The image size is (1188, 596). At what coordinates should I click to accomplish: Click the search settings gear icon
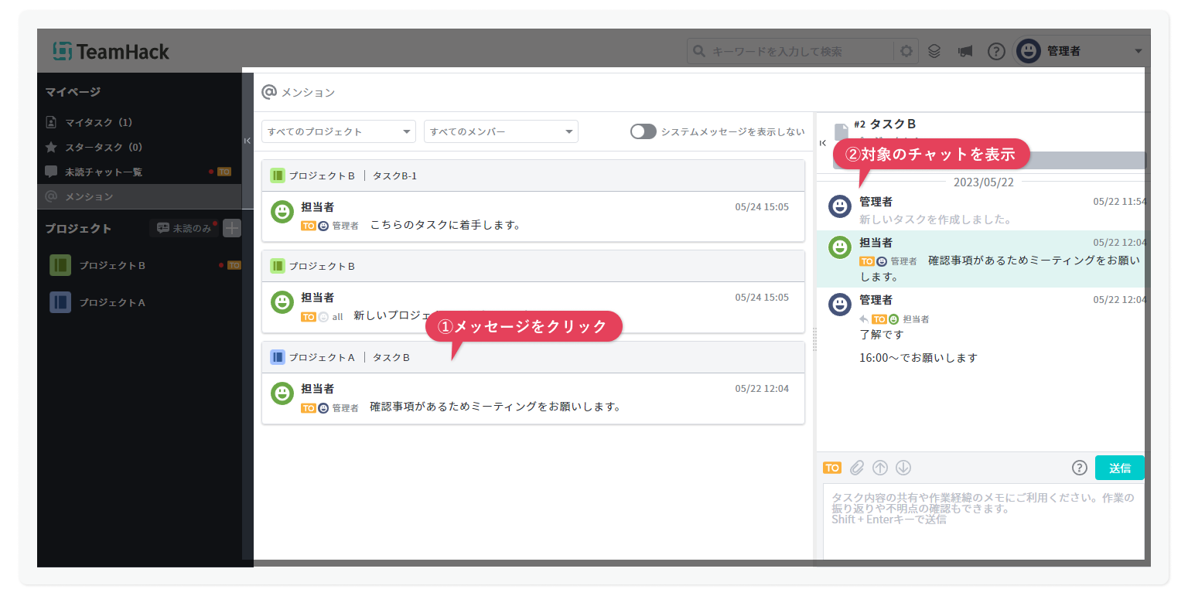pos(906,52)
